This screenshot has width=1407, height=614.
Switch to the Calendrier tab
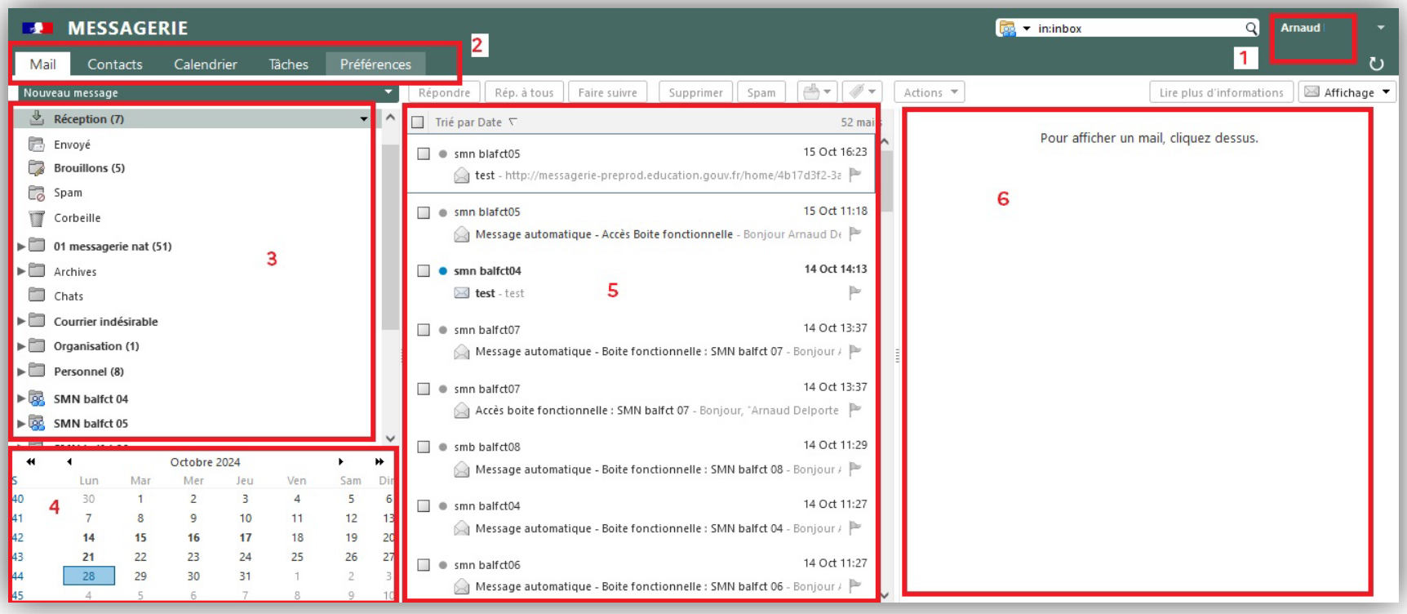pyautogui.click(x=205, y=65)
